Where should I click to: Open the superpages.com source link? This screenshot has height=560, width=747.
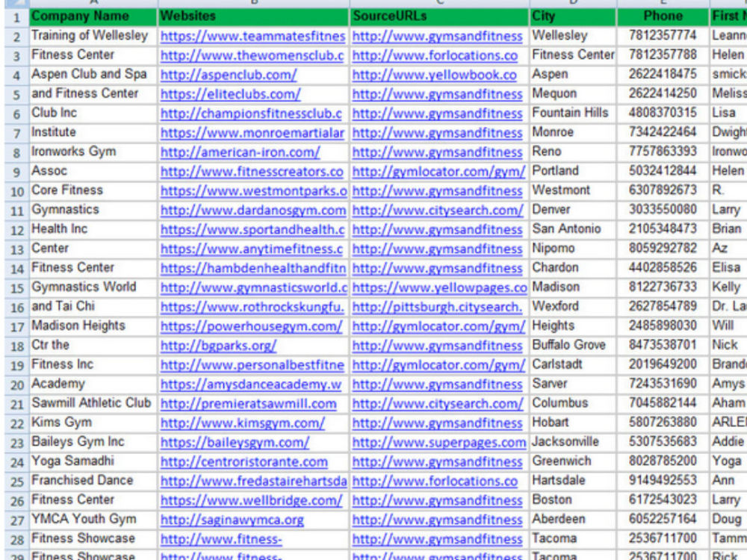(439, 442)
